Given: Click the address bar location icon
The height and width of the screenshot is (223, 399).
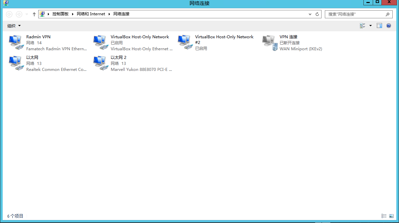Looking at the screenshot, I should [42, 14].
